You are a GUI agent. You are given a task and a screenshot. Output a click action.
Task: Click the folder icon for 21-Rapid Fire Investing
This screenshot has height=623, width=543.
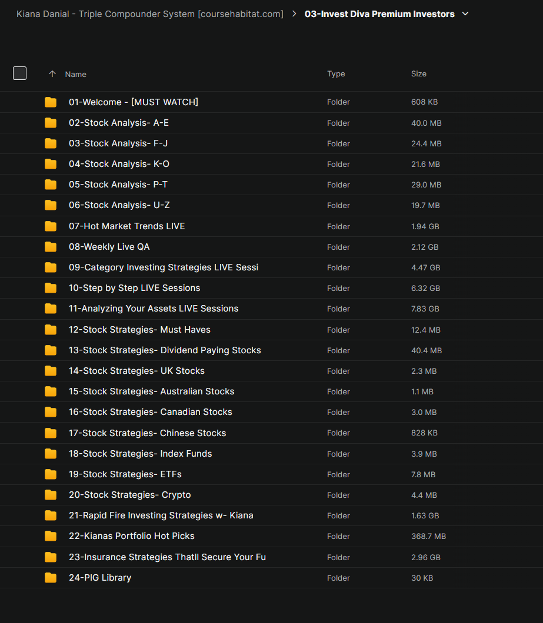tap(51, 515)
